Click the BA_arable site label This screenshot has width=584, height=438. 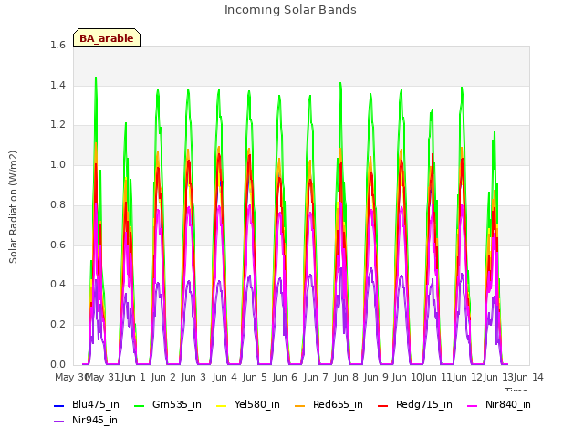point(107,38)
